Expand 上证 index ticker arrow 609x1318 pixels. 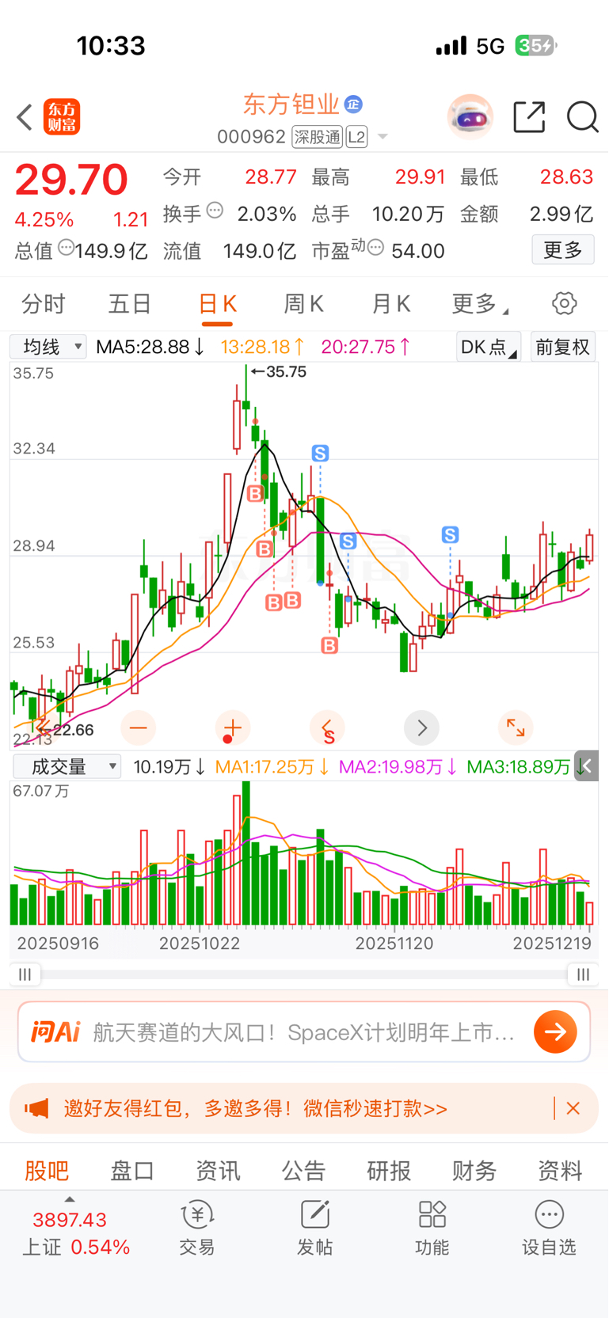coord(70,1200)
